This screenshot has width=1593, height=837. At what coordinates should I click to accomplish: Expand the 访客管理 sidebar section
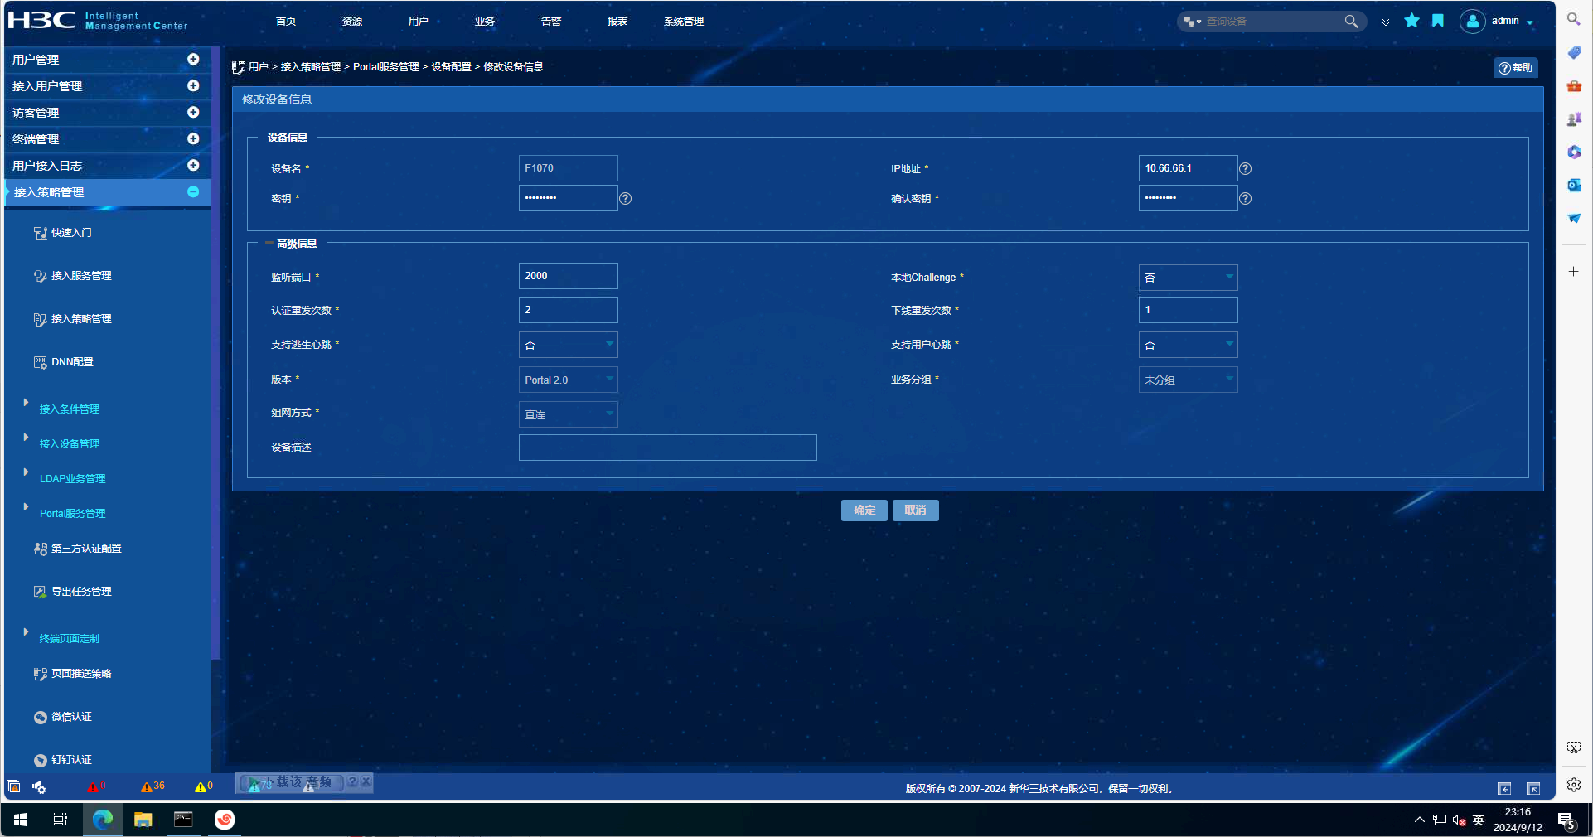pyautogui.click(x=193, y=113)
